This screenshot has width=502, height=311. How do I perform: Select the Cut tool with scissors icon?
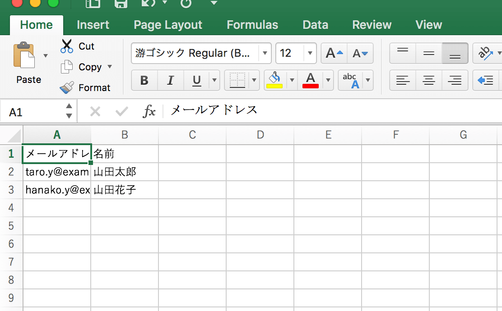click(x=66, y=46)
